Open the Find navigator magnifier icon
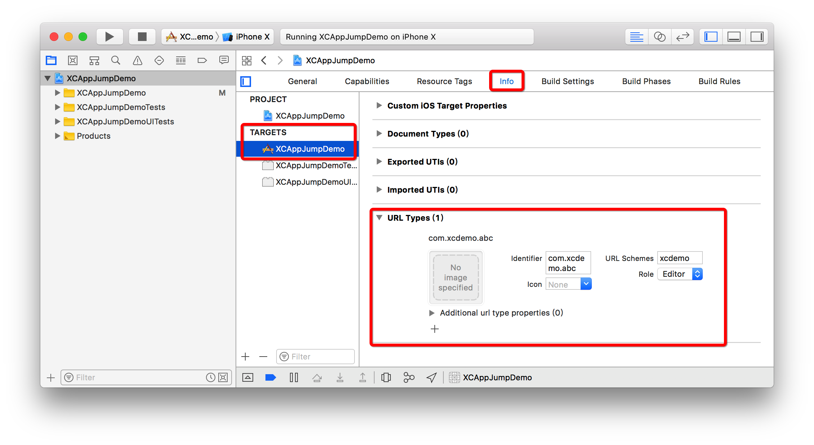This screenshot has height=445, width=814. (116, 60)
